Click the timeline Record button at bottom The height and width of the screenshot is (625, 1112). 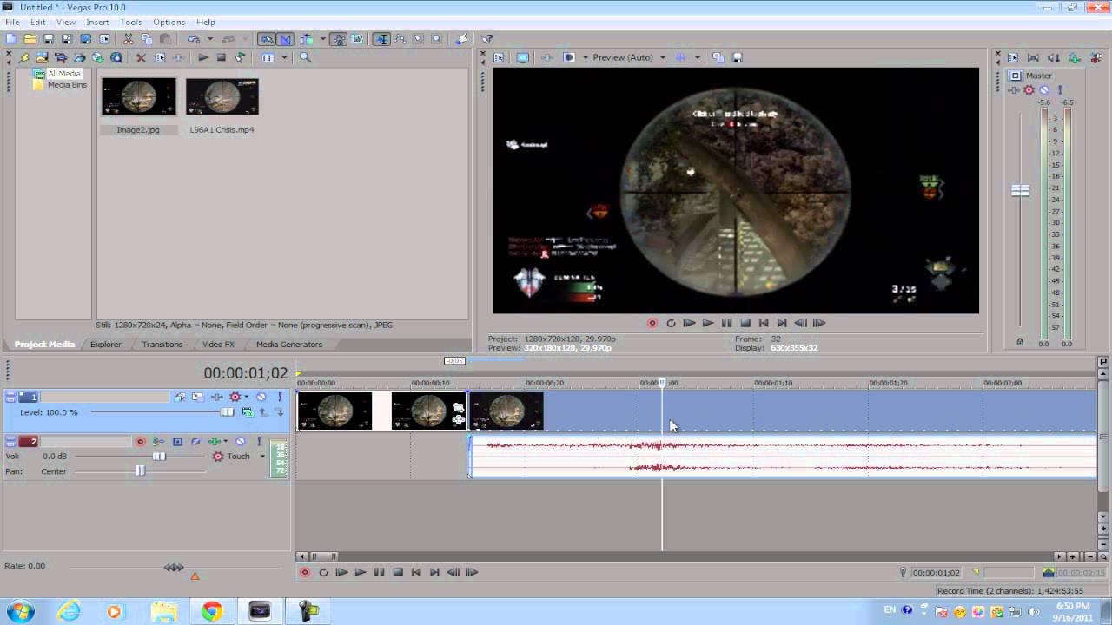click(x=305, y=572)
